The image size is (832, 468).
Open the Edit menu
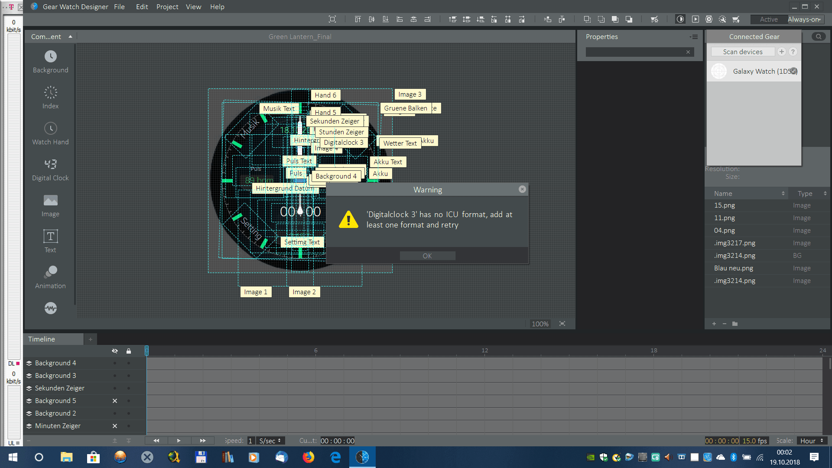coord(142,6)
